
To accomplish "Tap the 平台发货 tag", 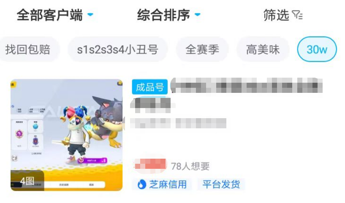I will tap(221, 184).
